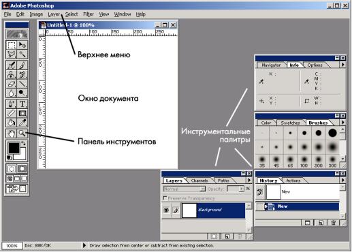
Task: Switch to the Options tab
Action: 315,65
